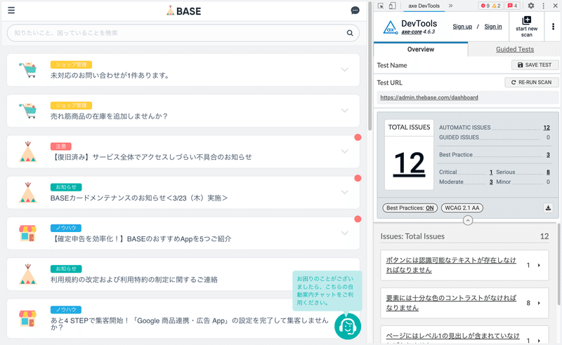Click Best Practice count 3
Viewport: 562px width, 345px height.
click(548, 154)
